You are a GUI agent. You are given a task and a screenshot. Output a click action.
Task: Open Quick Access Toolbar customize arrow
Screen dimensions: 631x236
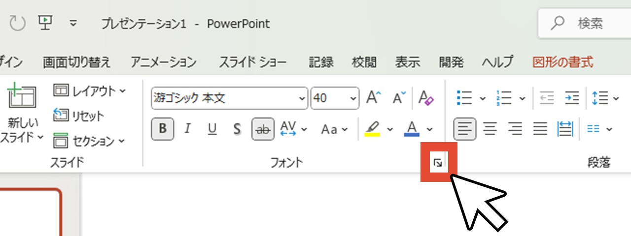73,23
